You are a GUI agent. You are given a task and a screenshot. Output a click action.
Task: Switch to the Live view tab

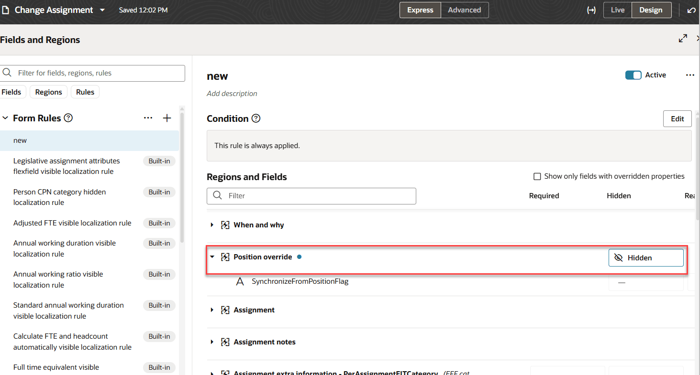[x=618, y=10]
